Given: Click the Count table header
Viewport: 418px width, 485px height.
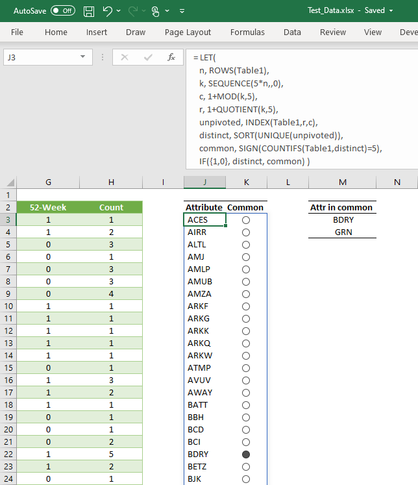Looking at the screenshot, I should coord(111,207).
